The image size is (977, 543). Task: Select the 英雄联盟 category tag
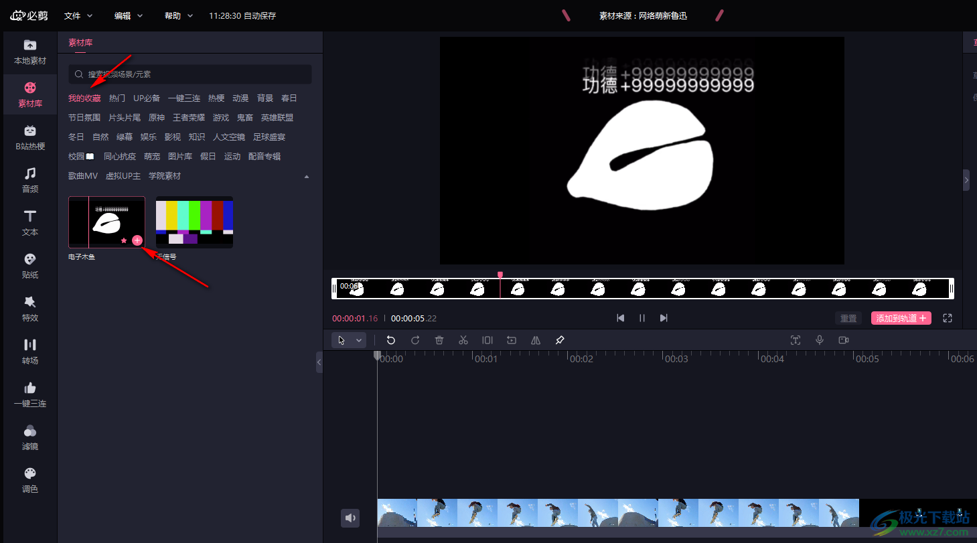click(277, 118)
